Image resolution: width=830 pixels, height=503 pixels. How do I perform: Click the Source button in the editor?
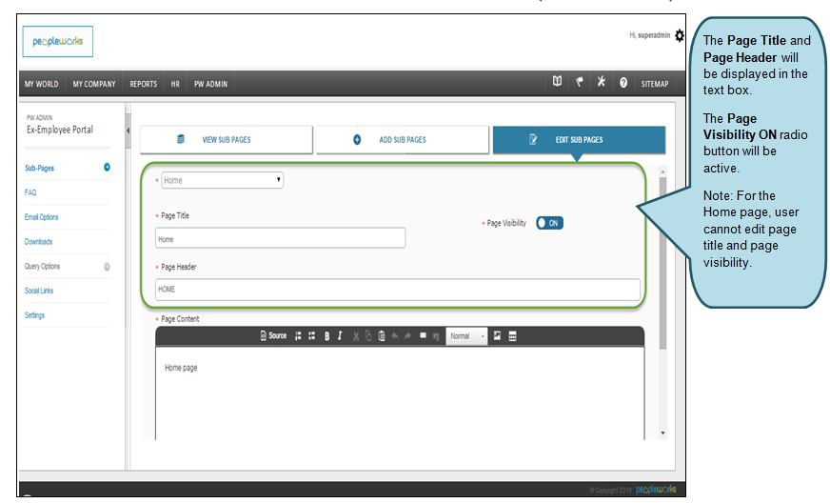point(273,336)
